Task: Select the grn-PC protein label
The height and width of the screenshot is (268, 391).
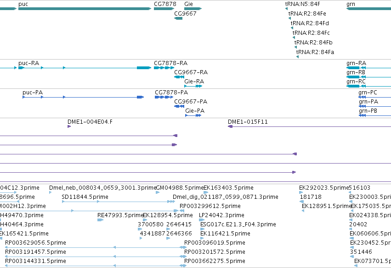Action: (368, 93)
